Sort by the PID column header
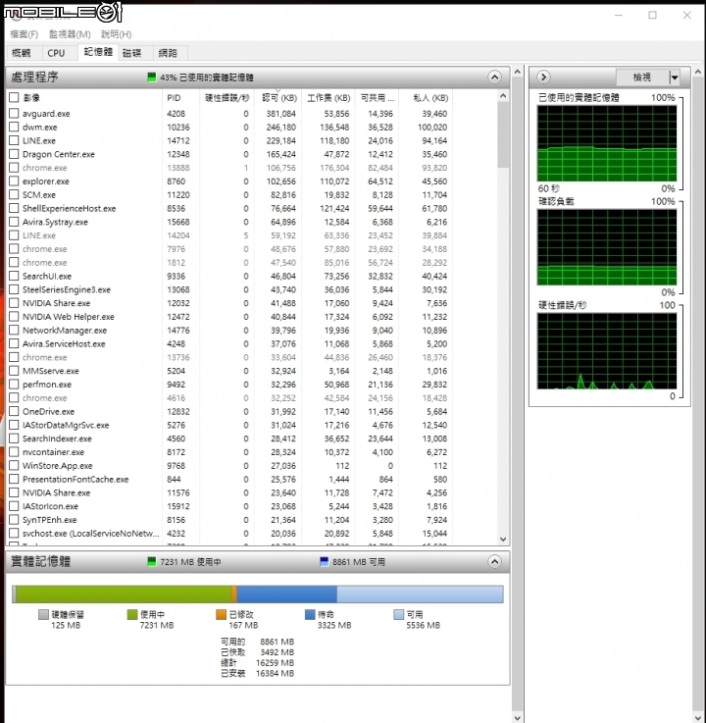 pyautogui.click(x=179, y=98)
